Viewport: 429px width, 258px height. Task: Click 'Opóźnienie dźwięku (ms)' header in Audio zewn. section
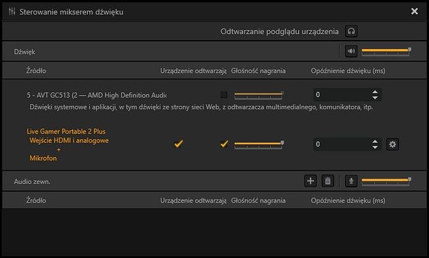(x=348, y=201)
